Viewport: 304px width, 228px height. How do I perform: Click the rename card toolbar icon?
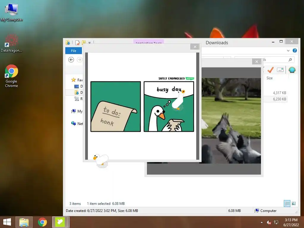click(x=280, y=70)
